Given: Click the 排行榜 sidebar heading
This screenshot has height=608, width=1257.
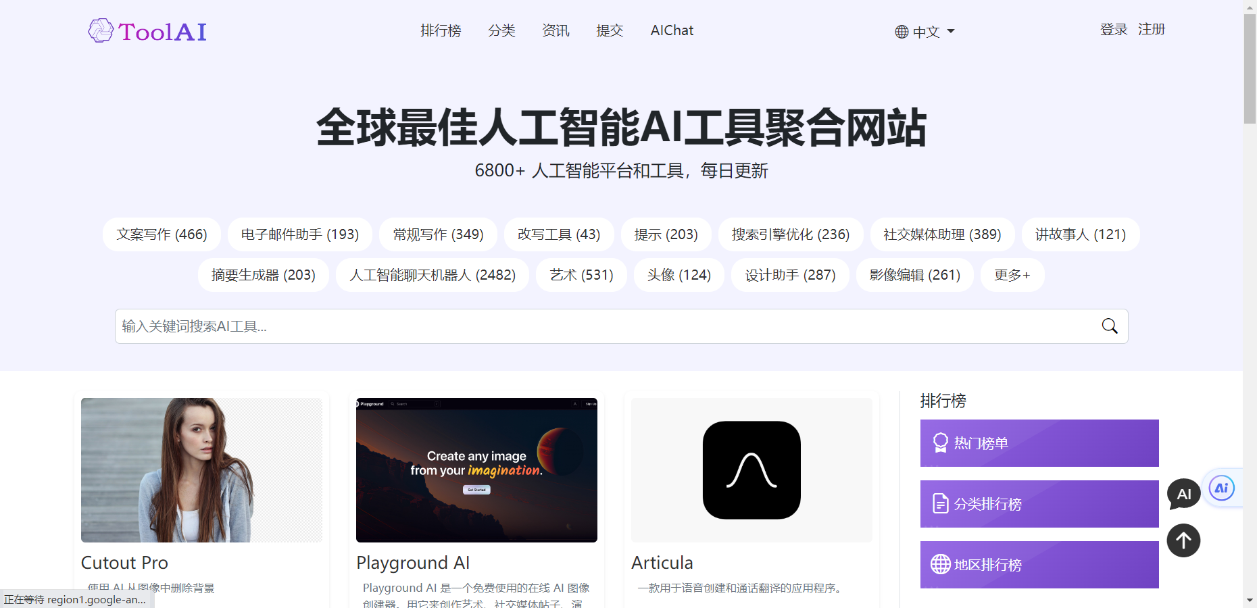Looking at the screenshot, I should (x=943, y=401).
